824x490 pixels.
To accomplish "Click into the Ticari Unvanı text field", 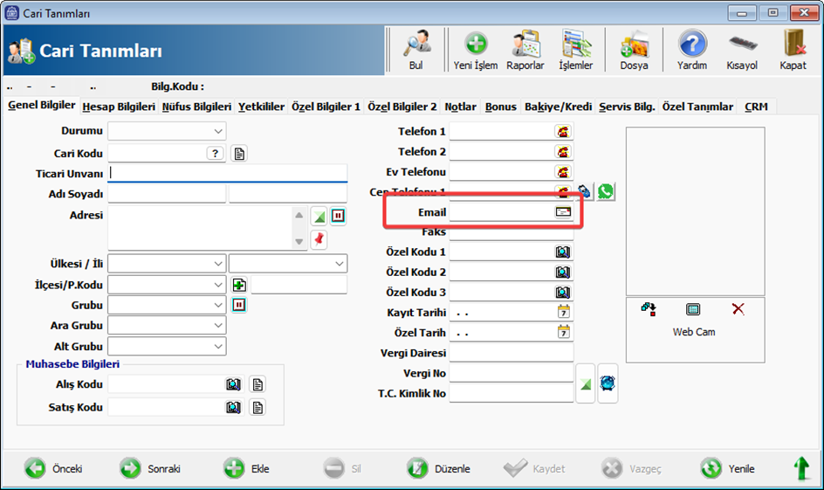I will [227, 173].
